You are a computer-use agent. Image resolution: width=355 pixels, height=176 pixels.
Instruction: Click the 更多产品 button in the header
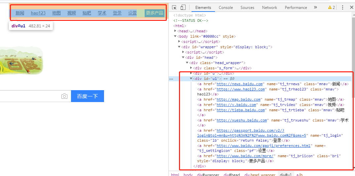click(x=155, y=13)
